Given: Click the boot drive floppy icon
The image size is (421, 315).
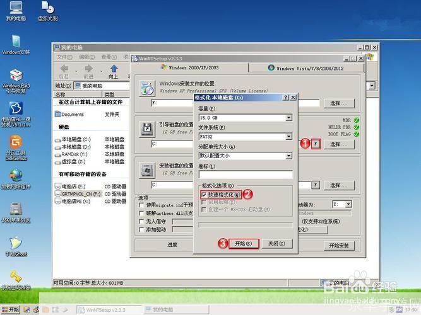Looking at the screenshot, I should coord(147,130).
